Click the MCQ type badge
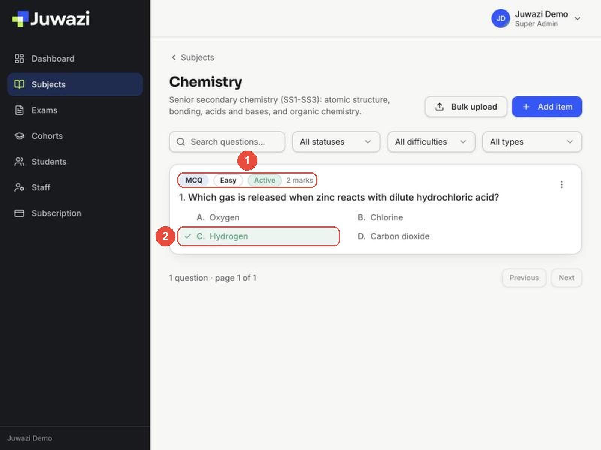601x450 pixels. click(194, 180)
